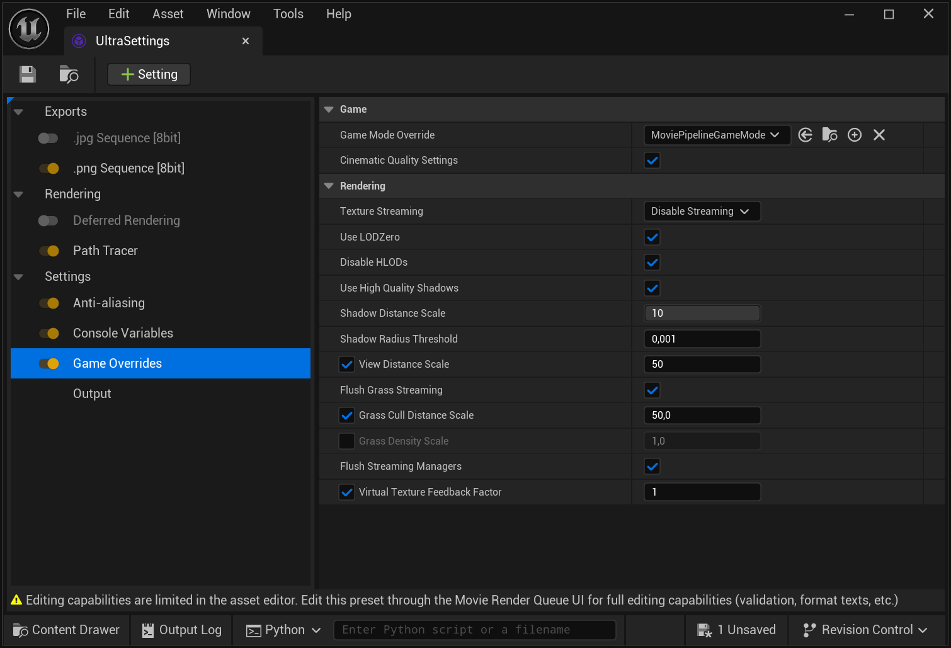Open the Output Log
Screen dimensions: 951x648
tap(181, 630)
